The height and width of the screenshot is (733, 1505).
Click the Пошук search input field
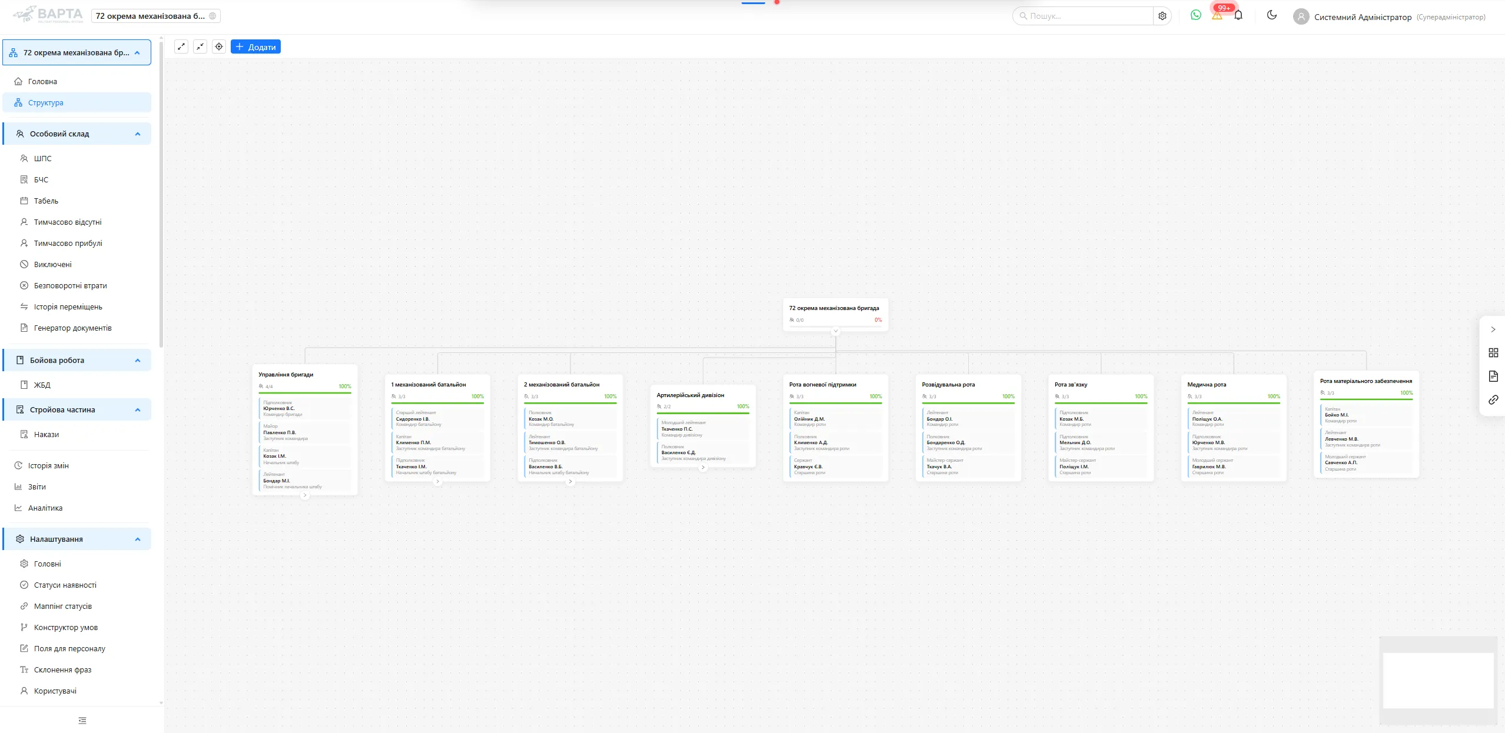[x=1083, y=15]
